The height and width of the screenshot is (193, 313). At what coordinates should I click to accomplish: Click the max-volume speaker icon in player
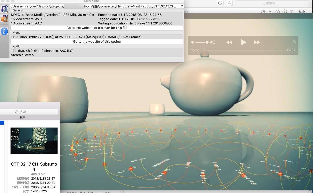[213, 42]
